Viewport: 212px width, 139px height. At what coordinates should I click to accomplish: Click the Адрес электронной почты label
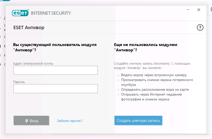(x=33, y=63)
